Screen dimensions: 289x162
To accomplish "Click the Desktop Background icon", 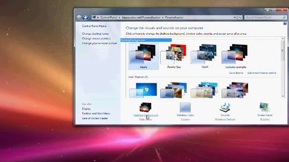I will pos(145,107).
